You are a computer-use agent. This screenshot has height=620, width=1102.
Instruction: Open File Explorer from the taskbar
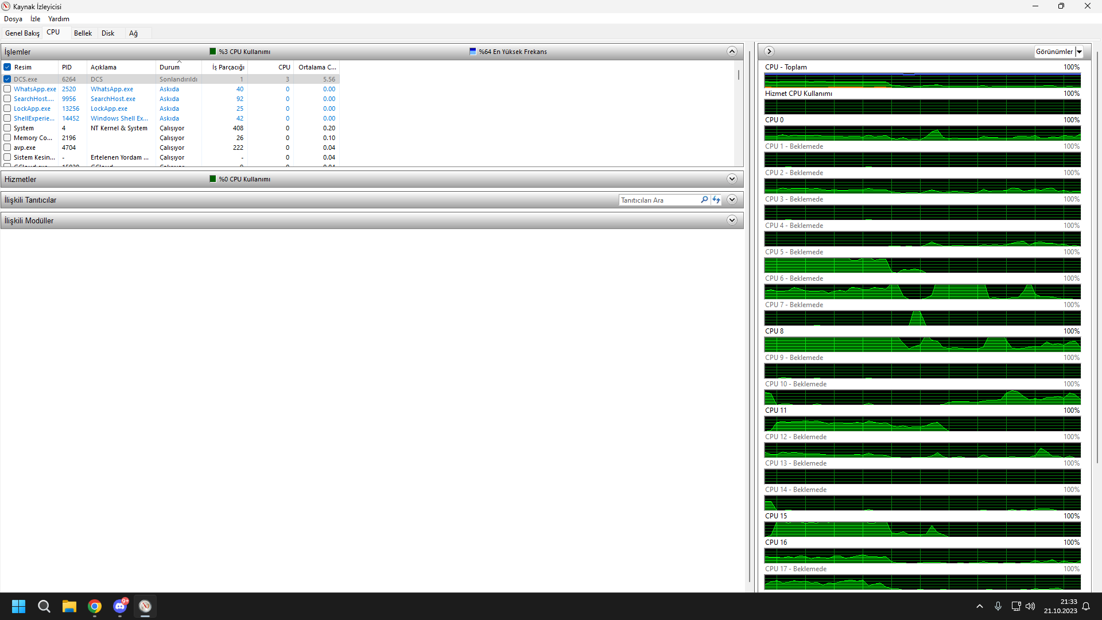[x=69, y=606]
